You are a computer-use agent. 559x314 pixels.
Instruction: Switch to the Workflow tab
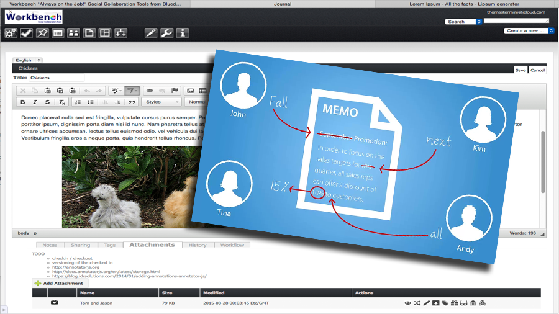pos(232,245)
